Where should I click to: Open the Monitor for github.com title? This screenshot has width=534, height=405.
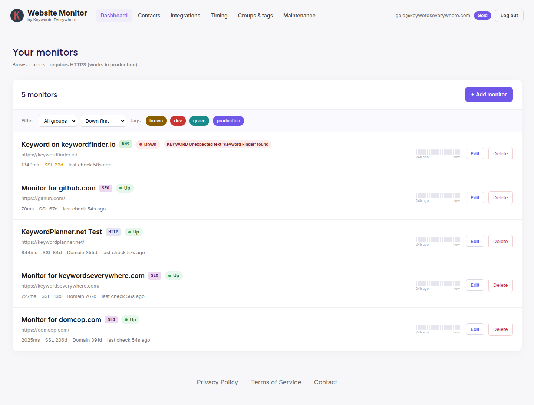coord(59,188)
